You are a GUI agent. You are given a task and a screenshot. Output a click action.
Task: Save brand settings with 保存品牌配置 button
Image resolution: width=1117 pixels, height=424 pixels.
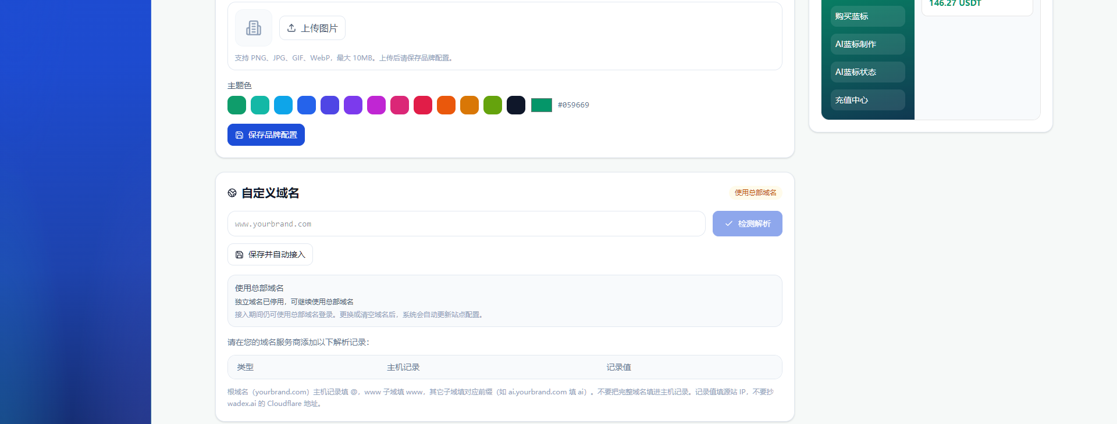pyautogui.click(x=266, y=135)
